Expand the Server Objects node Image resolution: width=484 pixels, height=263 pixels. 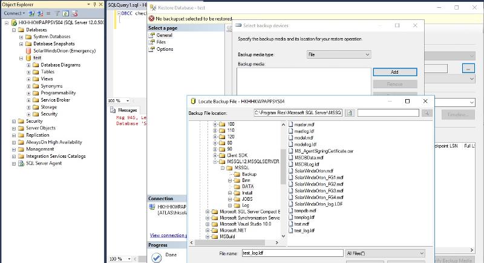[x=13, y=128]
